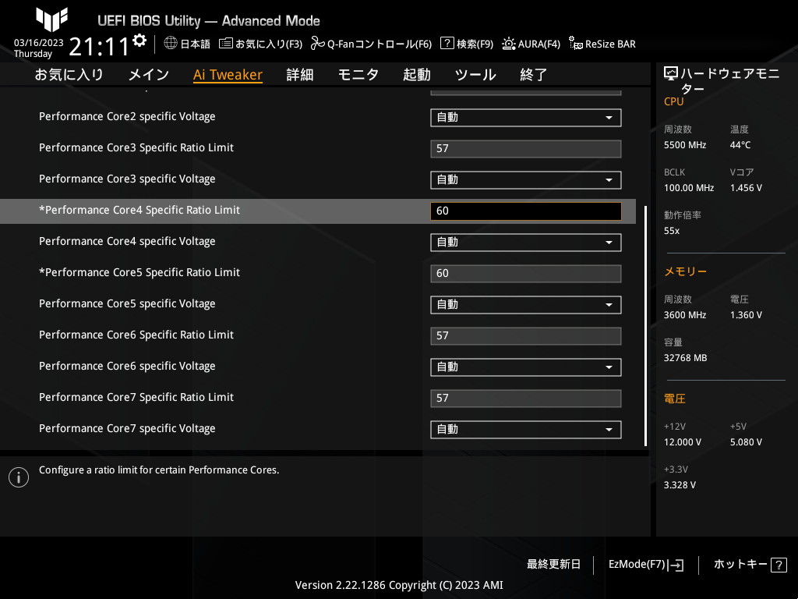This screenshot has height=599, width=798.
Task: Select Performance Core5 specific Voltage label
Action: pyautogui.click(x=127, y=303)
